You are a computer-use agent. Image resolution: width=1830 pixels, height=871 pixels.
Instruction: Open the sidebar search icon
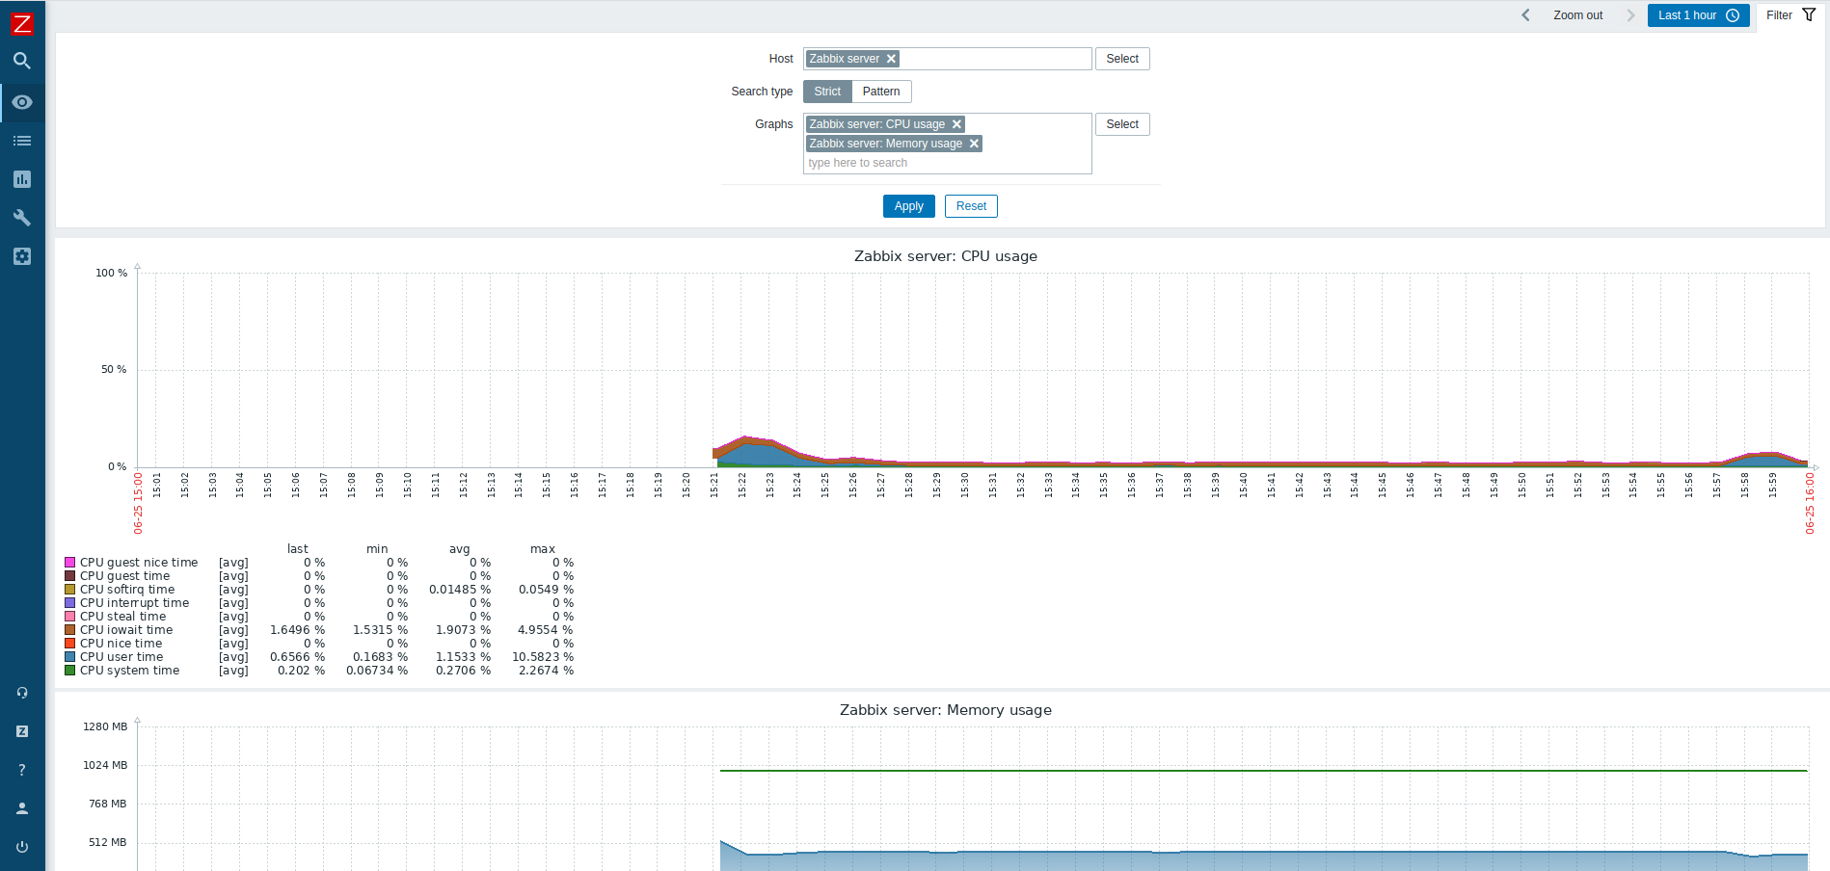pyautogui.click(x=21, y=61)
